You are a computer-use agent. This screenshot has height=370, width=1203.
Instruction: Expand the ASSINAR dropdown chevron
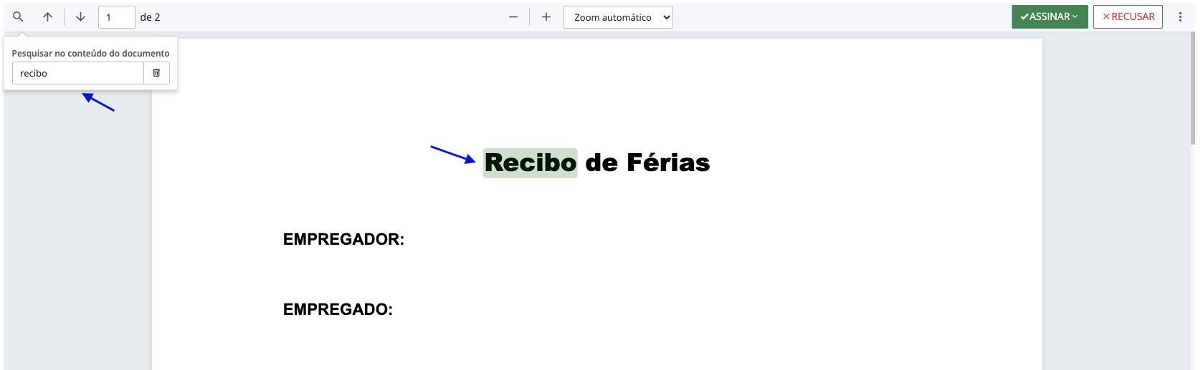pos(1075,16)
